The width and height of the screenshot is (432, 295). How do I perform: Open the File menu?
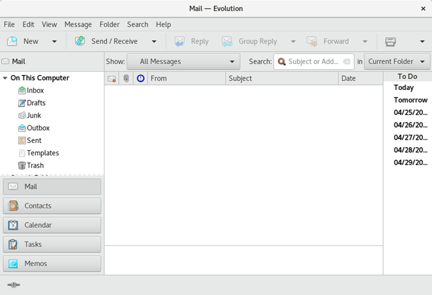click(9, 25)
